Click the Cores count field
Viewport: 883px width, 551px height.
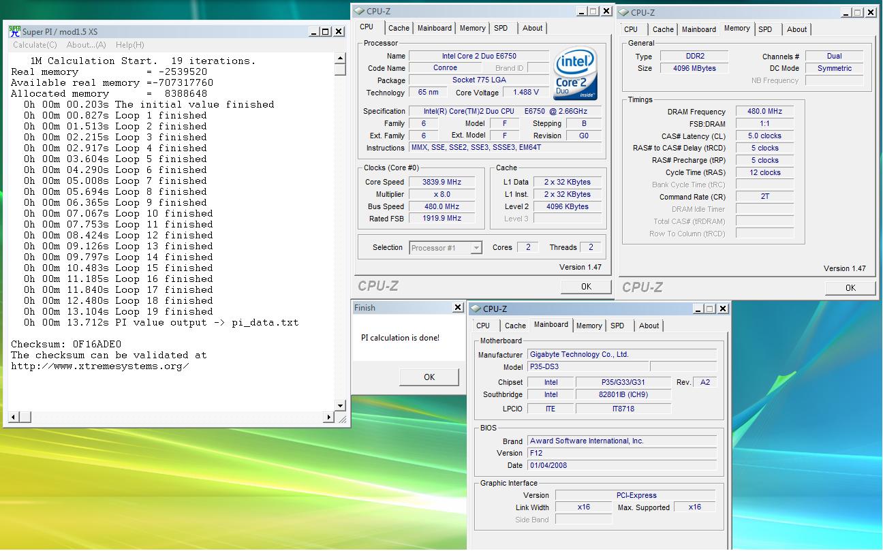(528, 247)
